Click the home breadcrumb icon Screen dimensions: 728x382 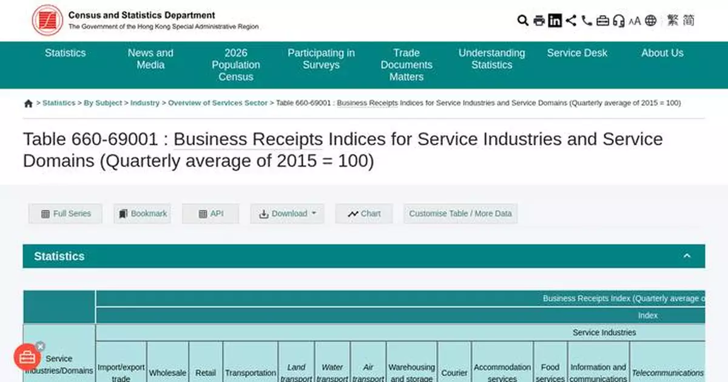click(28, 103)
